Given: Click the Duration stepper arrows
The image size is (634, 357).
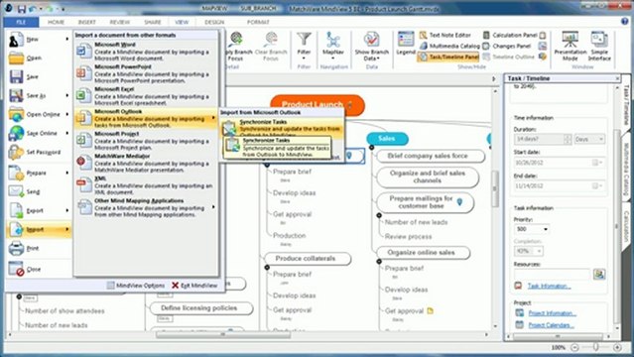Looking at the screenshot, I should [x=568, y=139].
